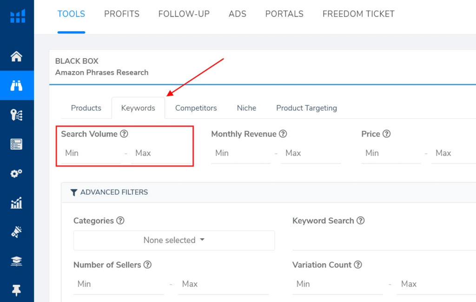
Task: Switch to the Products tab
Action: 86,108
